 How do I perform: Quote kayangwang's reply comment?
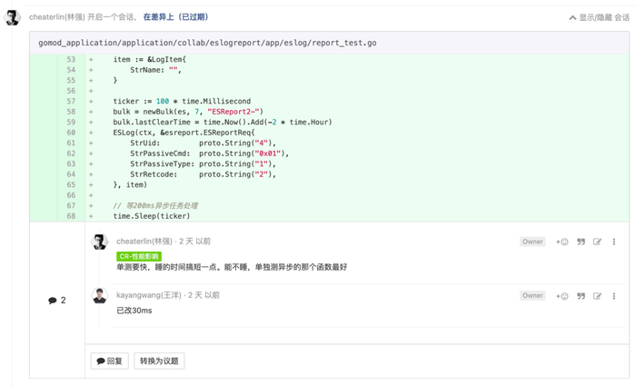581,296
